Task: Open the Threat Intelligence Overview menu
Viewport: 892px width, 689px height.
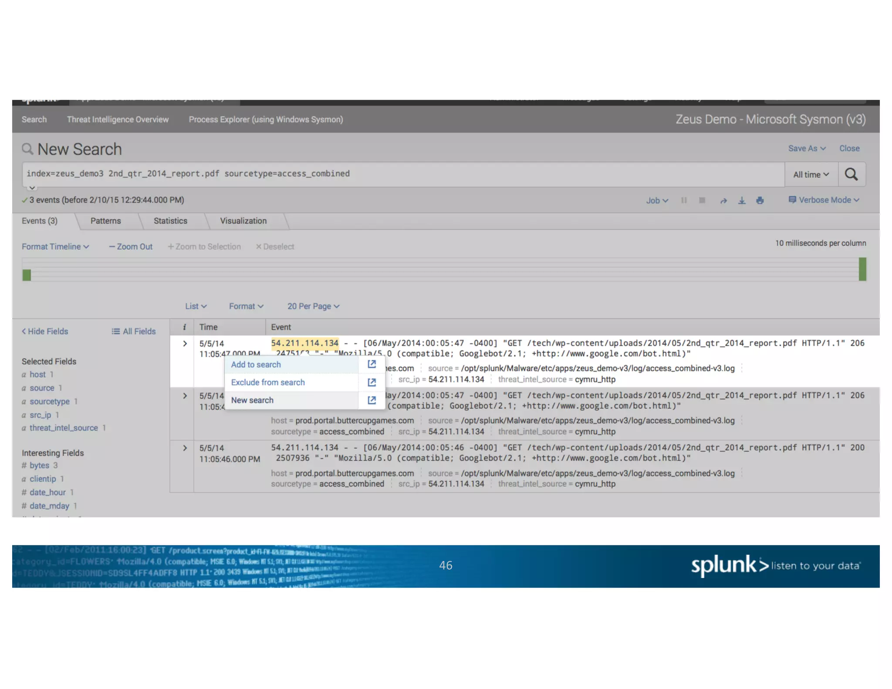Action: pos(118,119)
